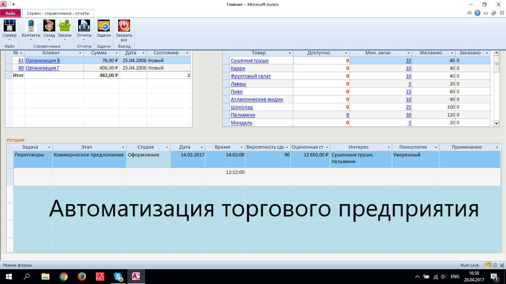Open the Организация Г client link
The height and width of the screenshot is (284, 506).
[x=43, y=68]
